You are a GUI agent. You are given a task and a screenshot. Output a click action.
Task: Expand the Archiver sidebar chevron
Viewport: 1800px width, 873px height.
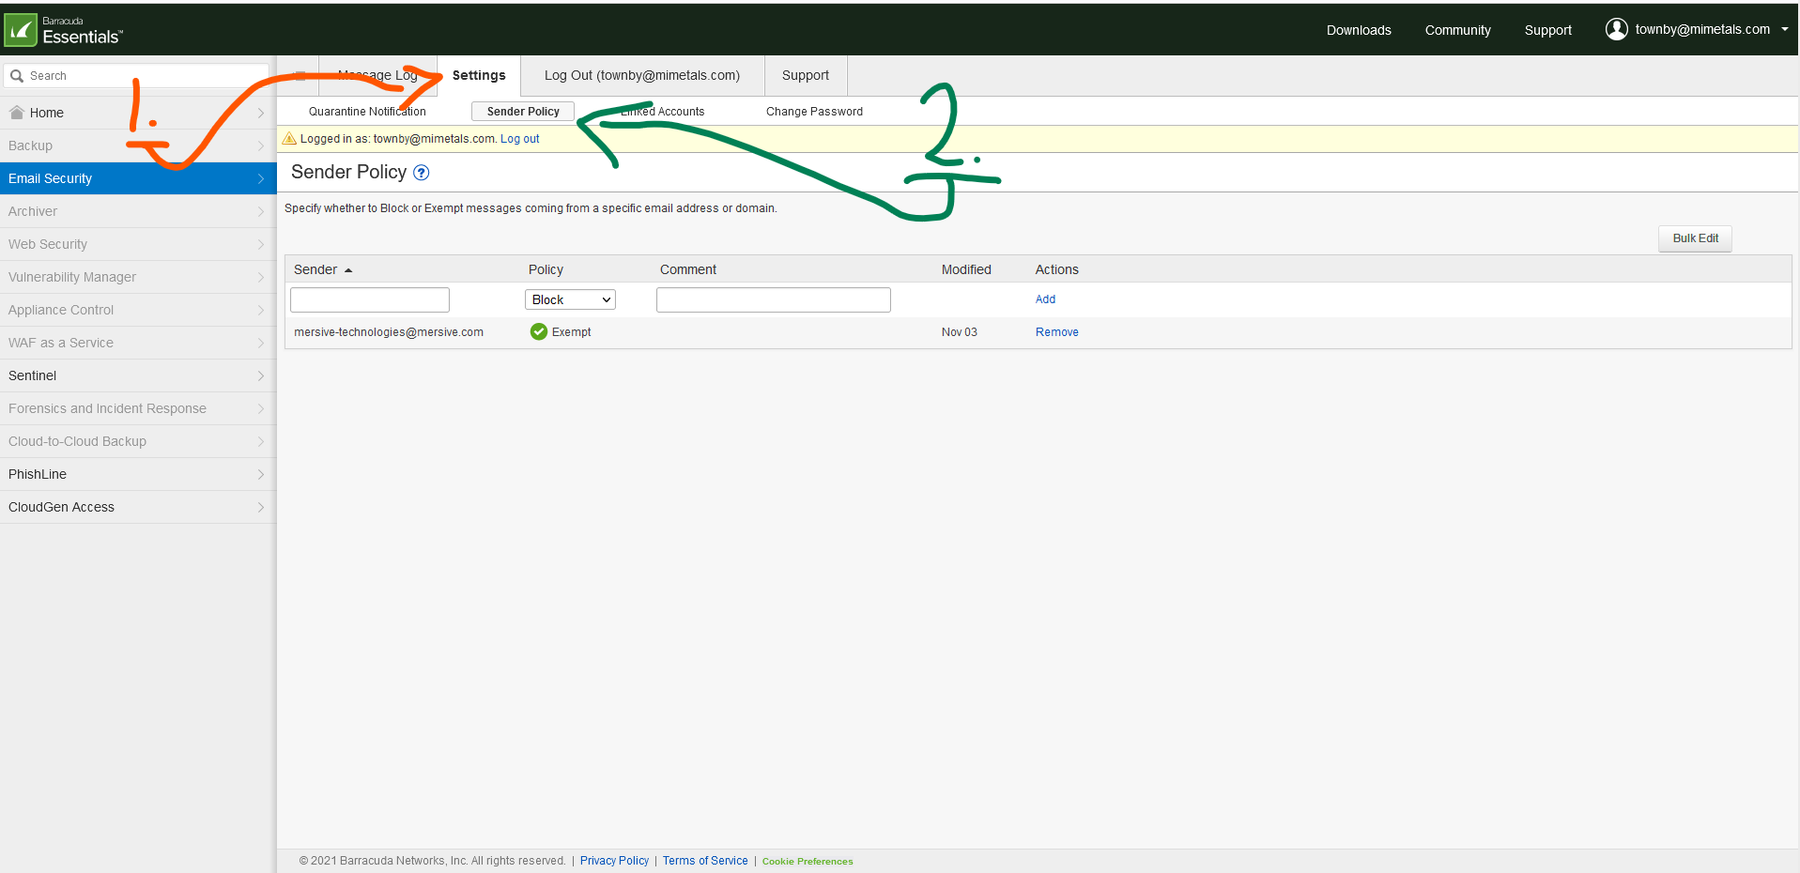pos(261,211)
